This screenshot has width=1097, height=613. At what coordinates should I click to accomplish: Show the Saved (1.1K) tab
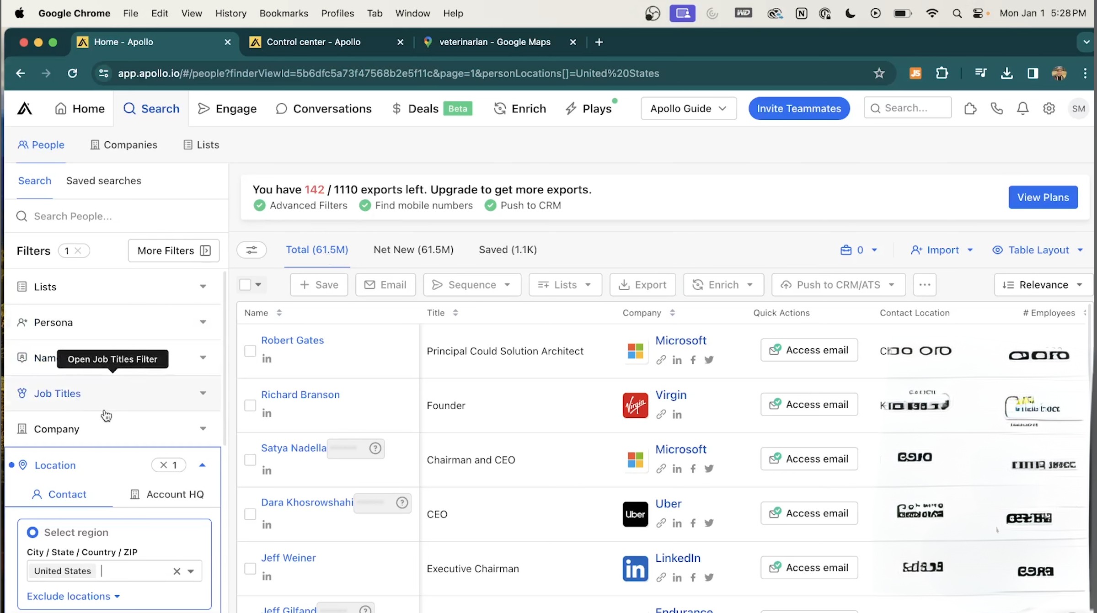(x=508, y=250)
